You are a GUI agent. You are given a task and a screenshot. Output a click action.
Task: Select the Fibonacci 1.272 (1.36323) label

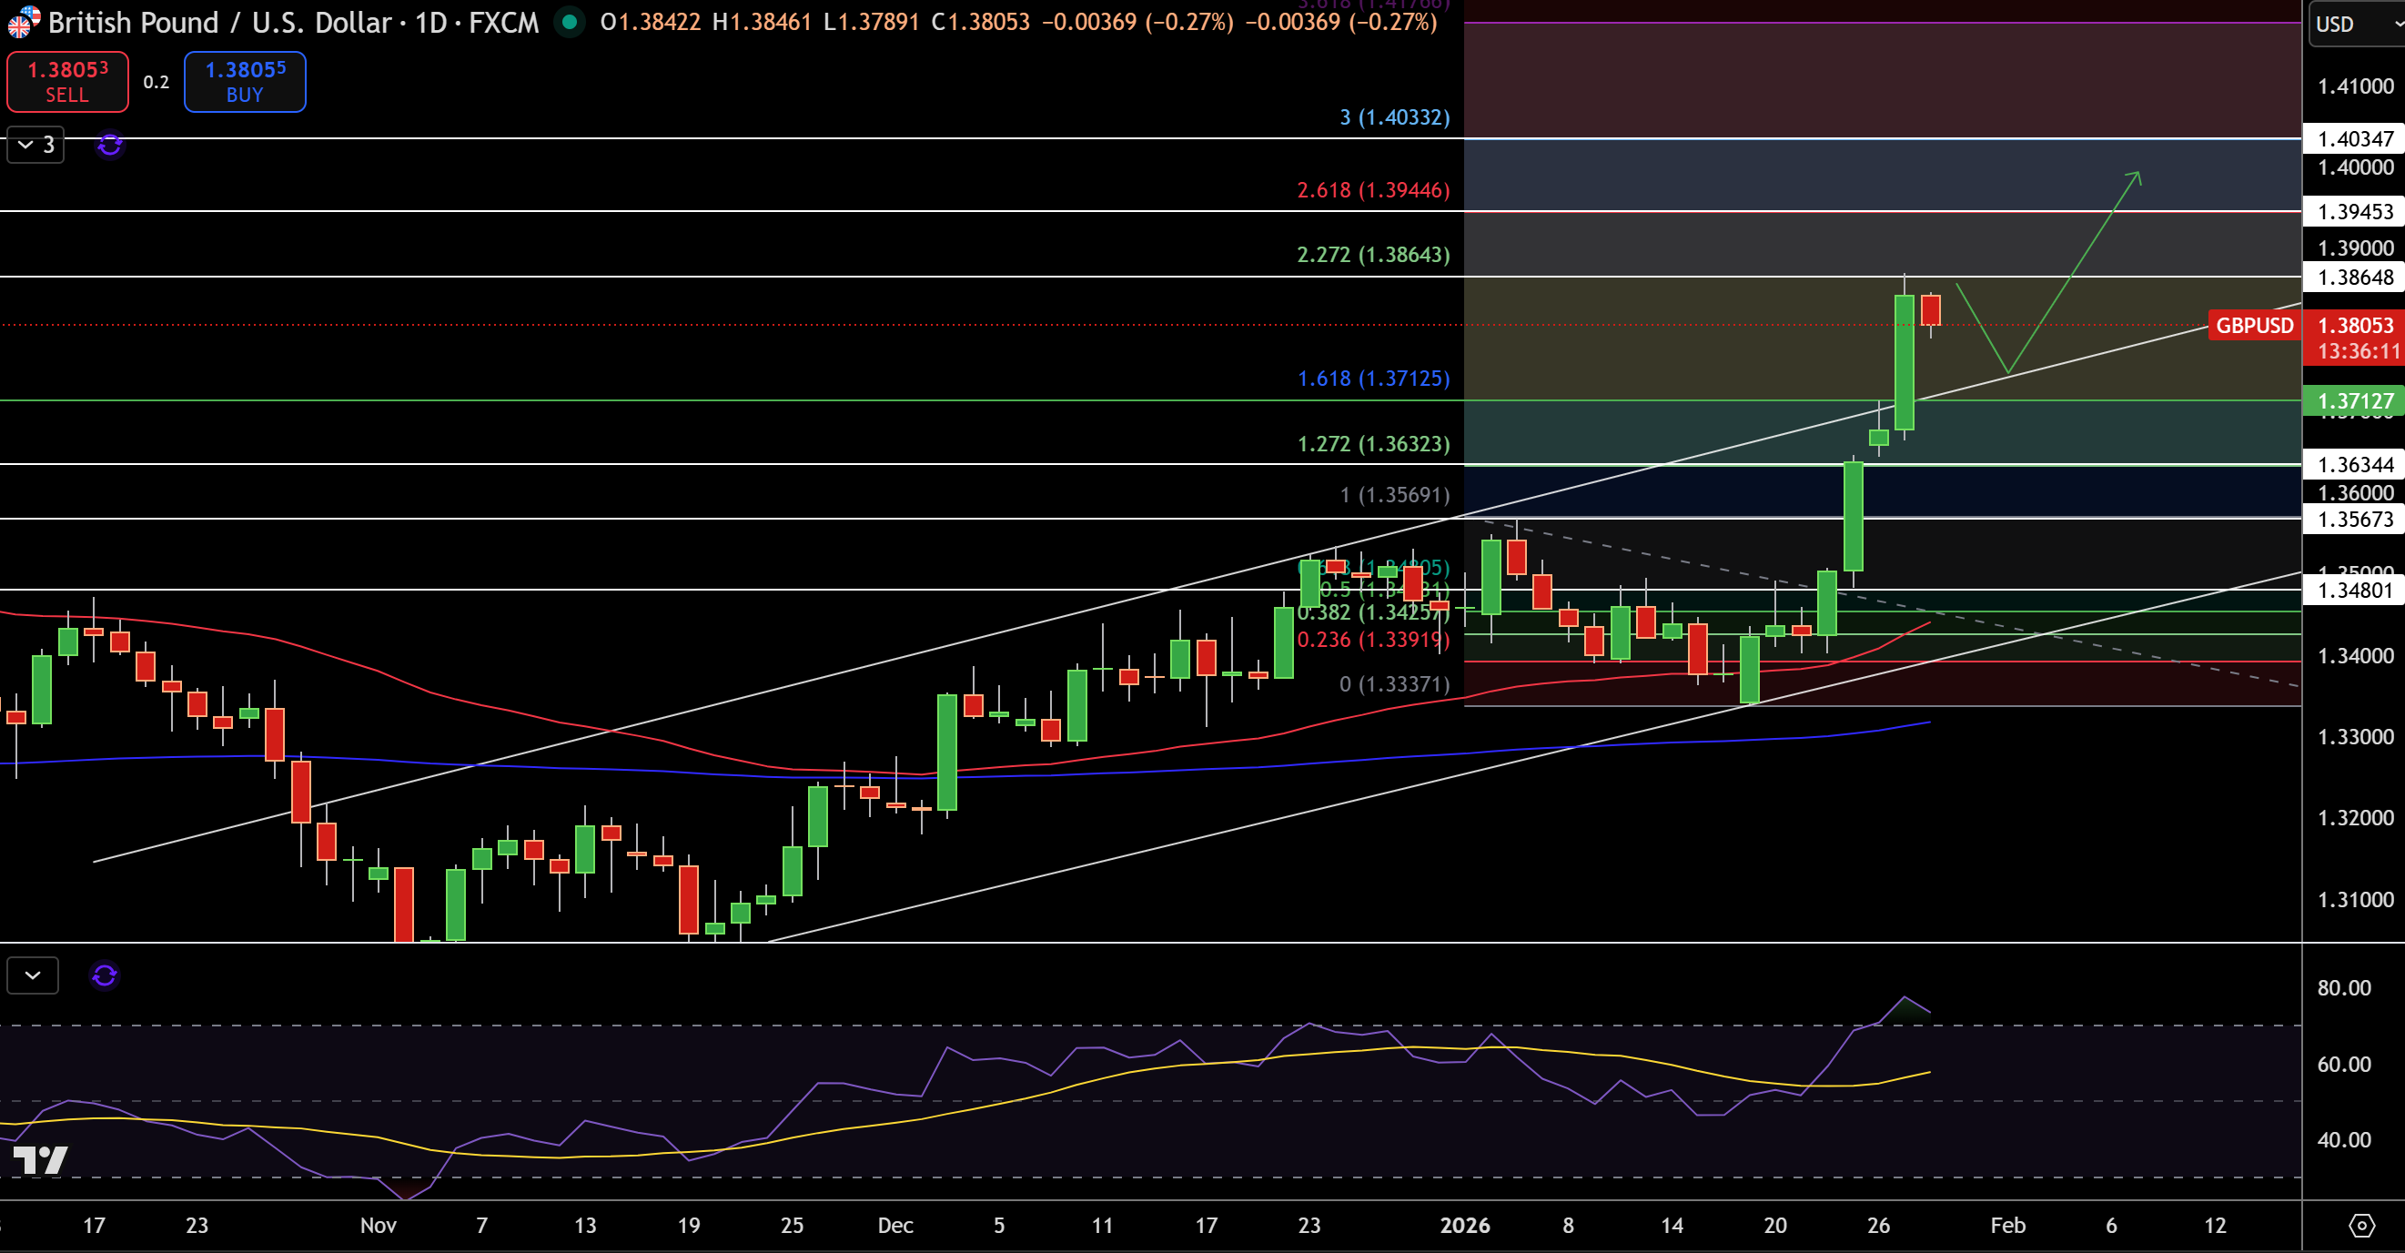coord(1373,443)
